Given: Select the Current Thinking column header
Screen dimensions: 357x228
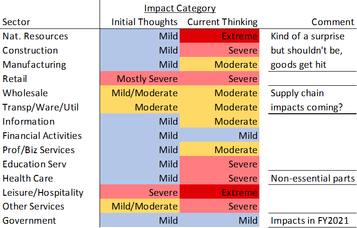Looking at the screenshot, I should tap(222, 22).
